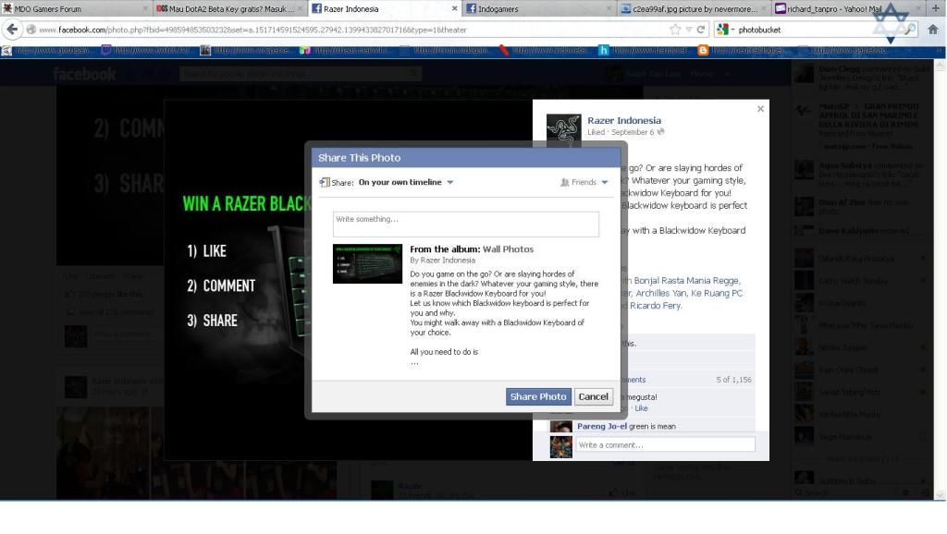
Task: Open the Twitch purple icon bookmark
Action: (x=105, y=50)
